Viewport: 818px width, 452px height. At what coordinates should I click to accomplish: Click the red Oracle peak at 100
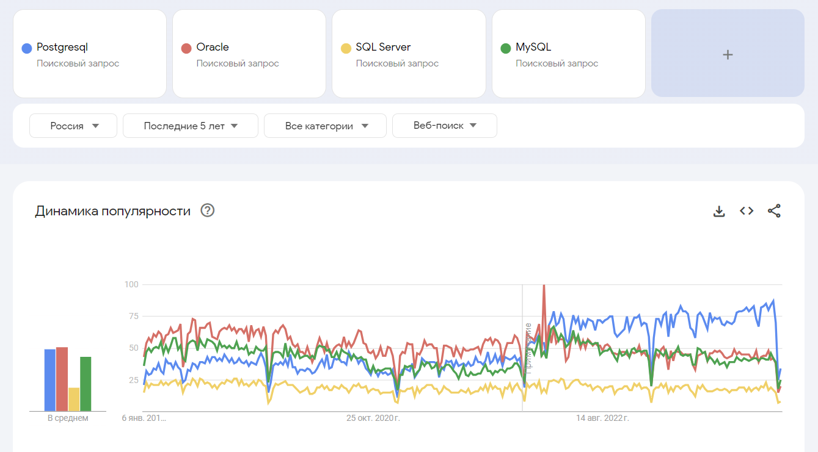pyautogui.click(x=544, y=287)
